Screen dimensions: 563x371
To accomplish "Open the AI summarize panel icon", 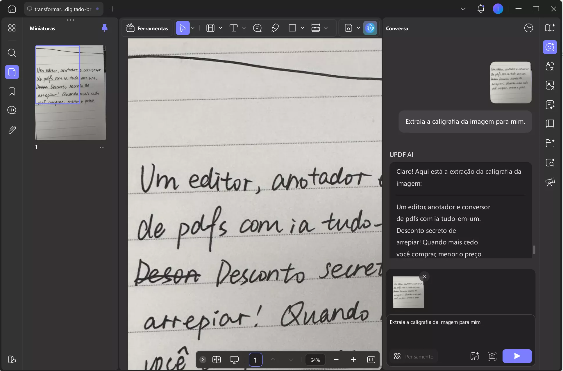I will coord(550,105).
